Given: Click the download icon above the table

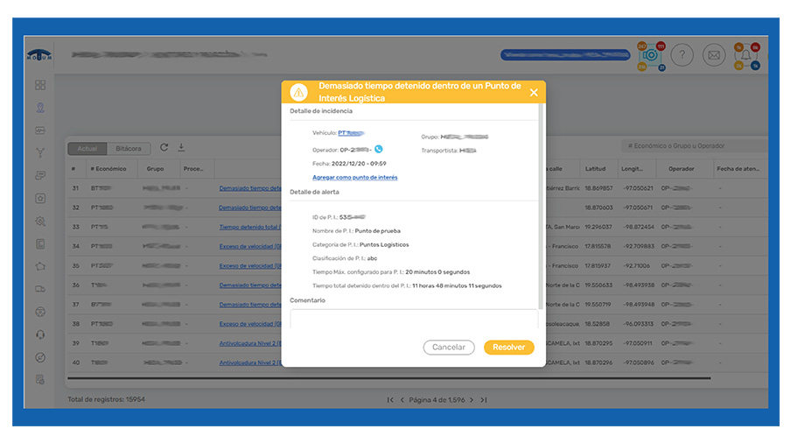Looking at the screenshot, I should click(x=181, y=147).
